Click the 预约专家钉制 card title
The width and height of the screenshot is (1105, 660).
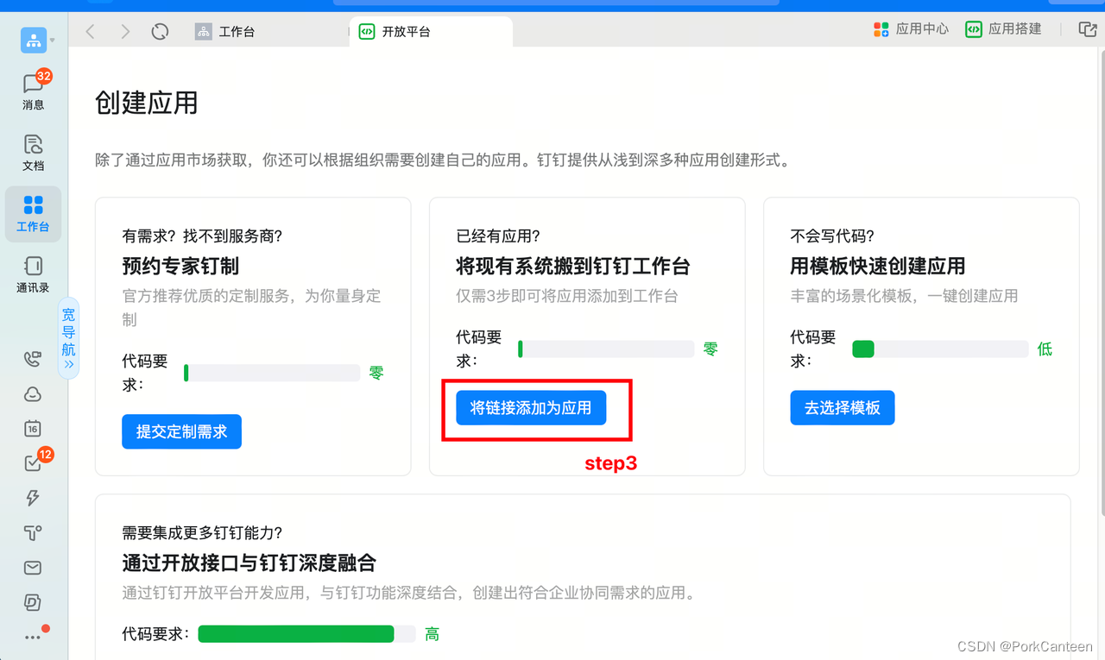(181, 266)
